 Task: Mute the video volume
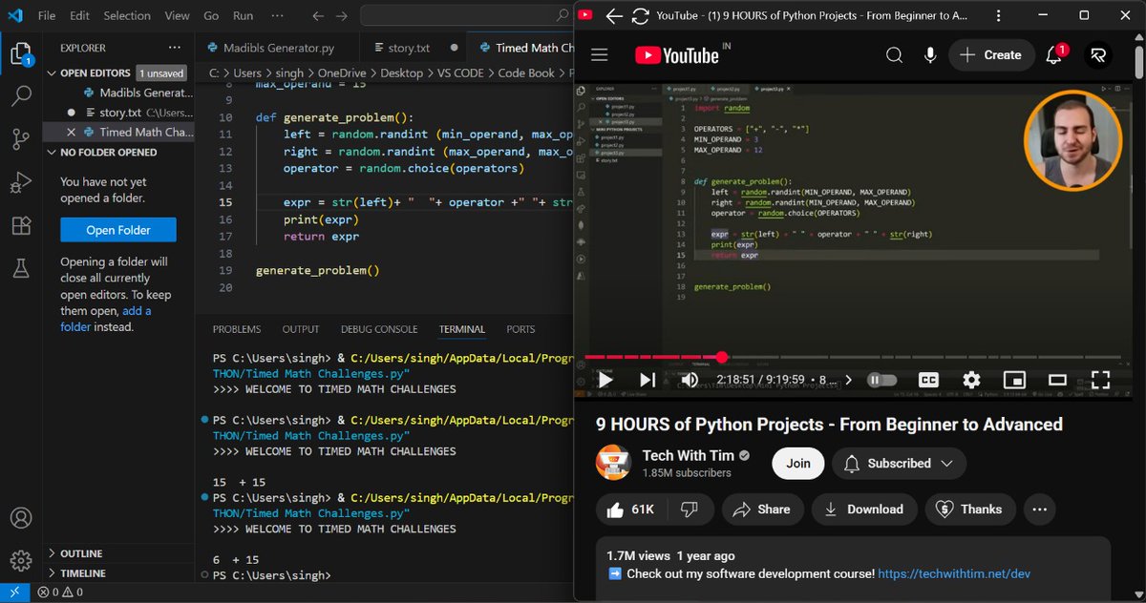point(690,380)
